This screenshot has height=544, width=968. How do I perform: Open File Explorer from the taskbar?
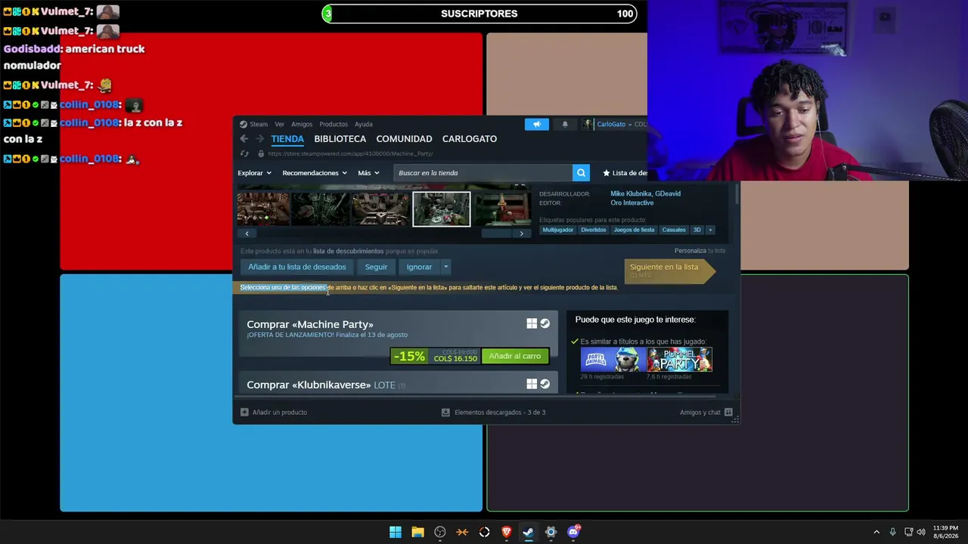point(417,532)
